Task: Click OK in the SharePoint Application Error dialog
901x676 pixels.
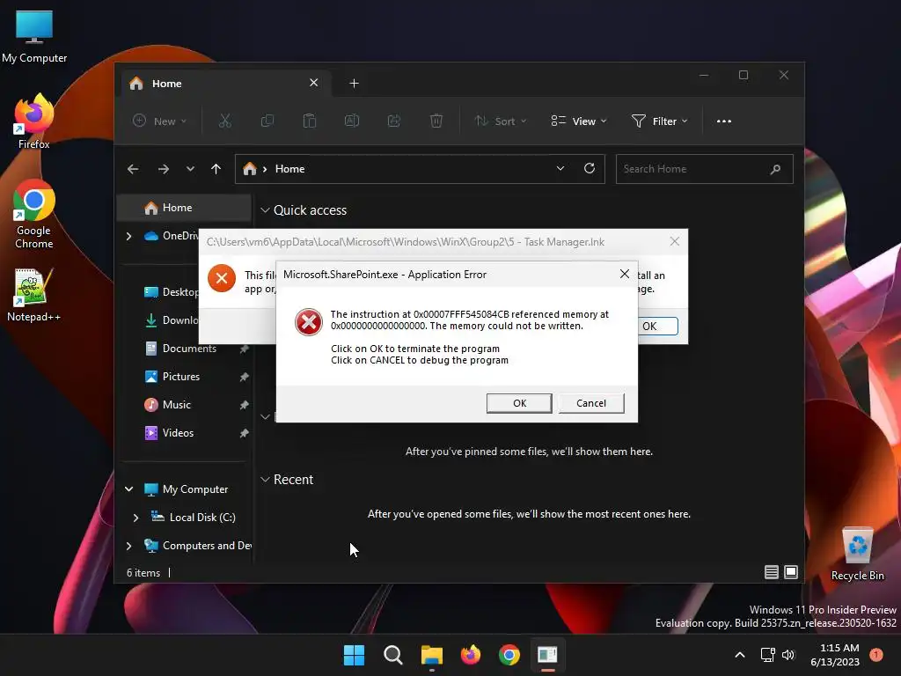Action: 519,403
